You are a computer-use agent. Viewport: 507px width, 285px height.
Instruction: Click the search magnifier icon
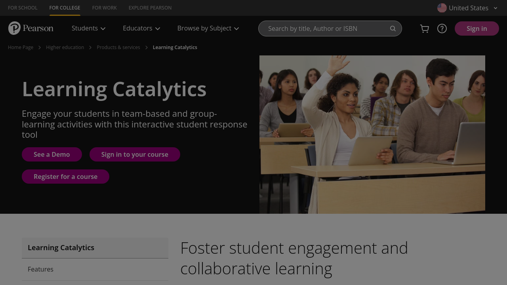393,28
